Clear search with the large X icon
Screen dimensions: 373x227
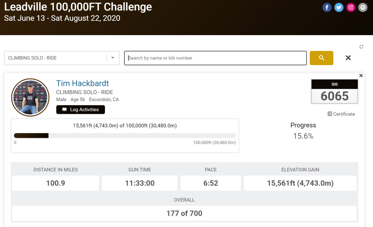348,58
